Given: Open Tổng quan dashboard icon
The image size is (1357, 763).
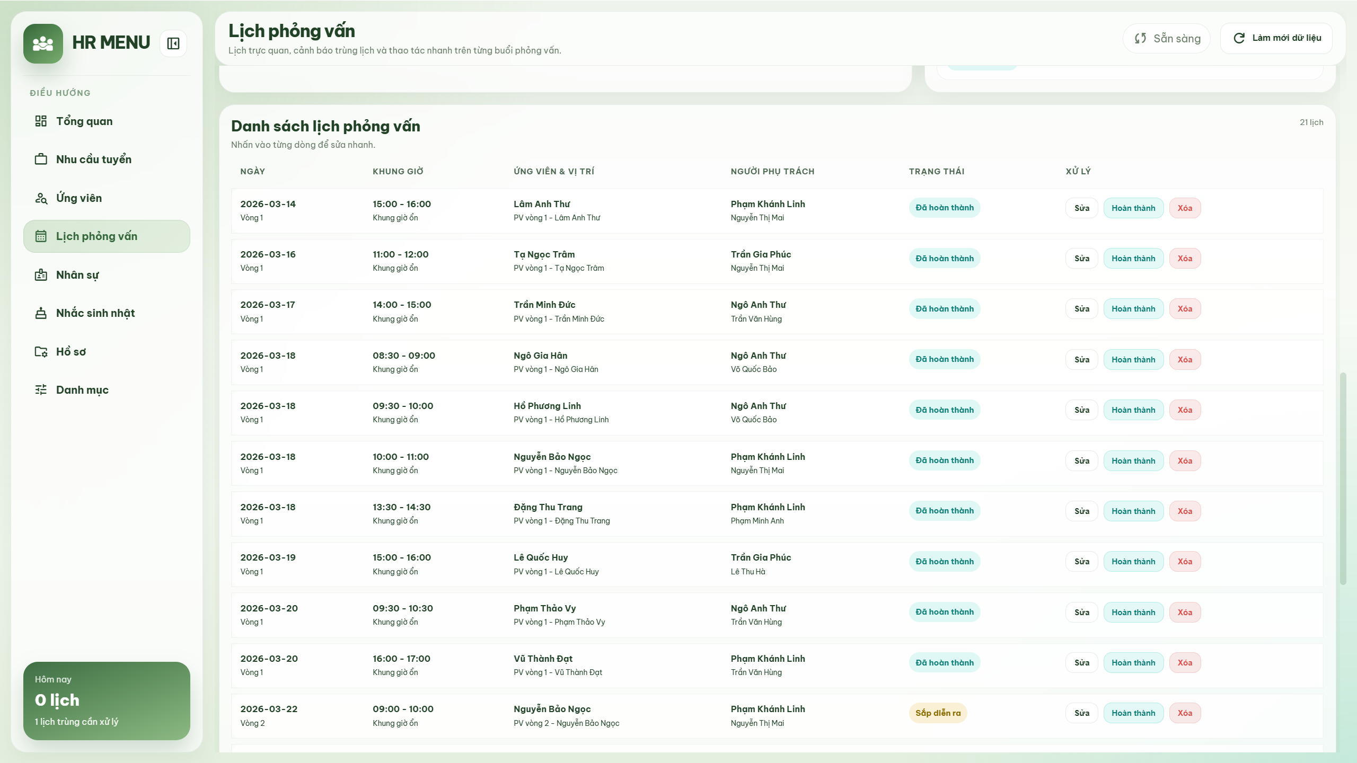Looking at the screenshot, I should click(41, 121).
